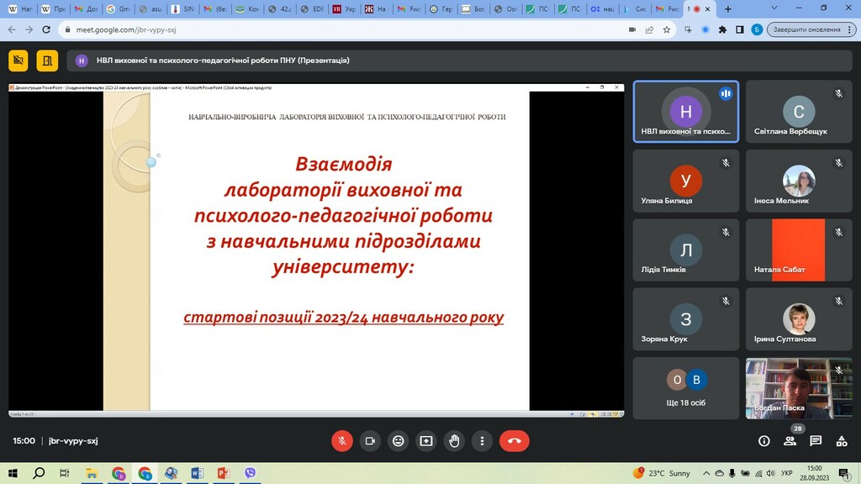Open a new browser tab
This screenshot has height=484, width=861.
[x=727, y=8]
